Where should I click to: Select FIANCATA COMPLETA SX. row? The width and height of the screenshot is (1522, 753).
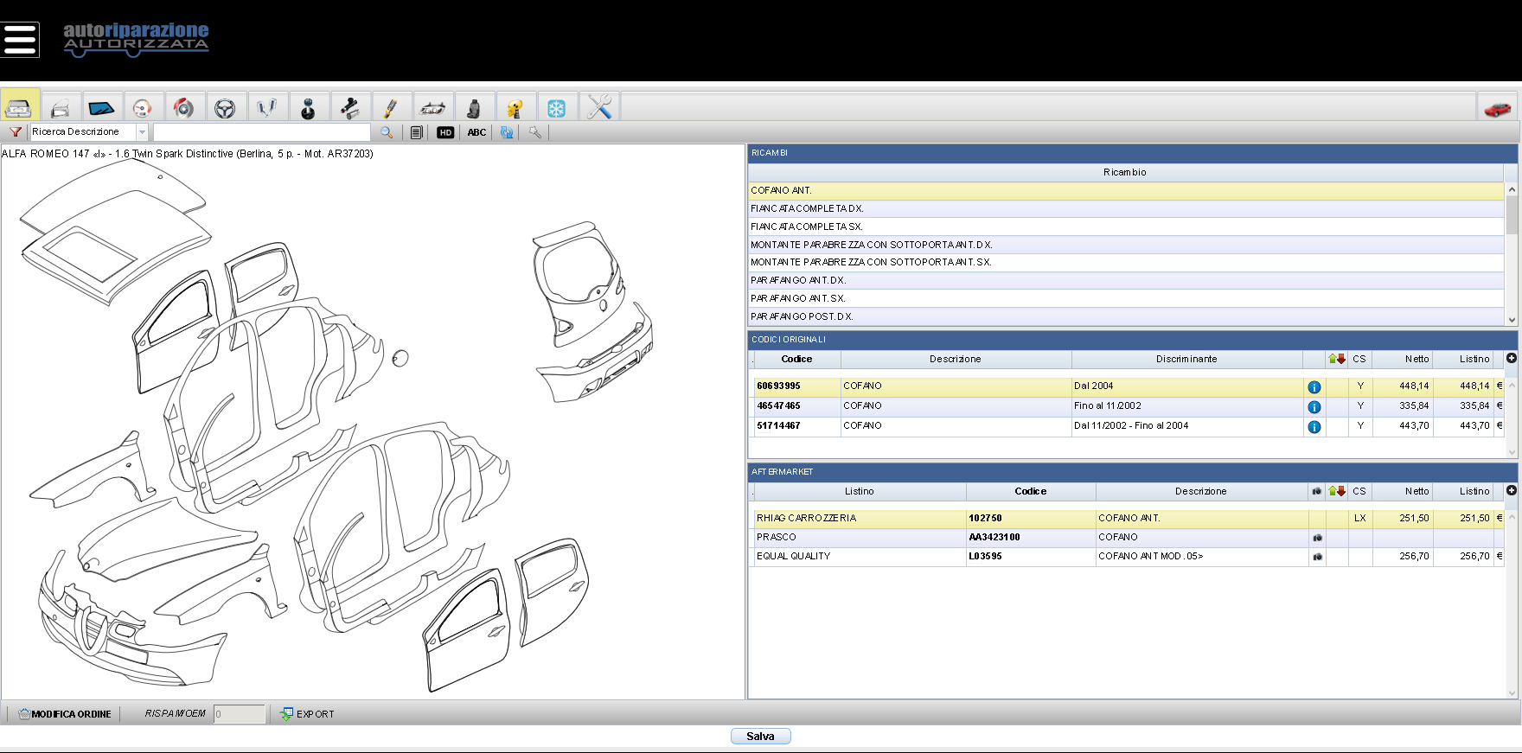pos(1126,227)
